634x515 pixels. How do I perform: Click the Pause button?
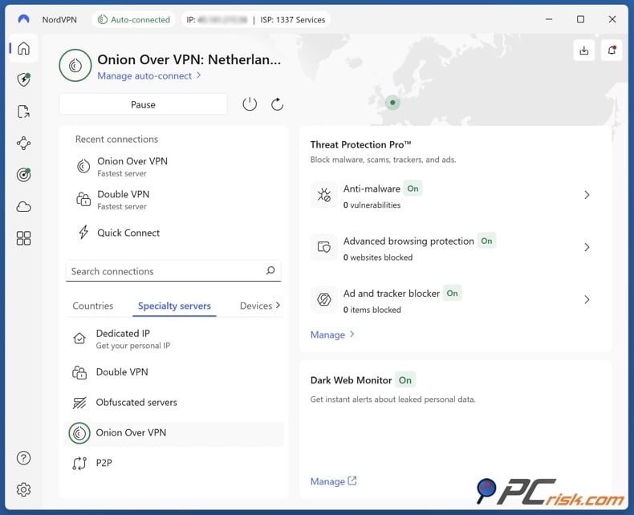click(x=143, y=104)
